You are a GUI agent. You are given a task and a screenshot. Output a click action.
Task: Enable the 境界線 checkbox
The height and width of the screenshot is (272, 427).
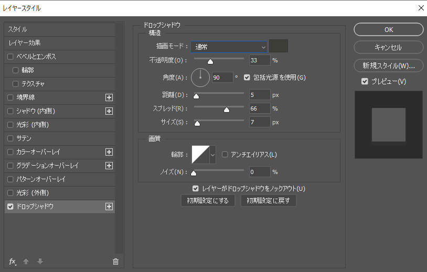click(x=10, y=97)
